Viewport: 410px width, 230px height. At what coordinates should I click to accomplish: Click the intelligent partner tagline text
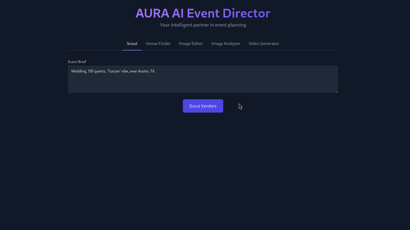tap(203, 25)
